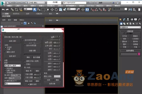
Task: Click the 拾取 助手 button
Action: [12, 56]
